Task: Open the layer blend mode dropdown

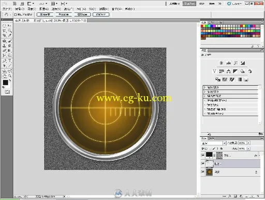Action: [x=214, y=143]
